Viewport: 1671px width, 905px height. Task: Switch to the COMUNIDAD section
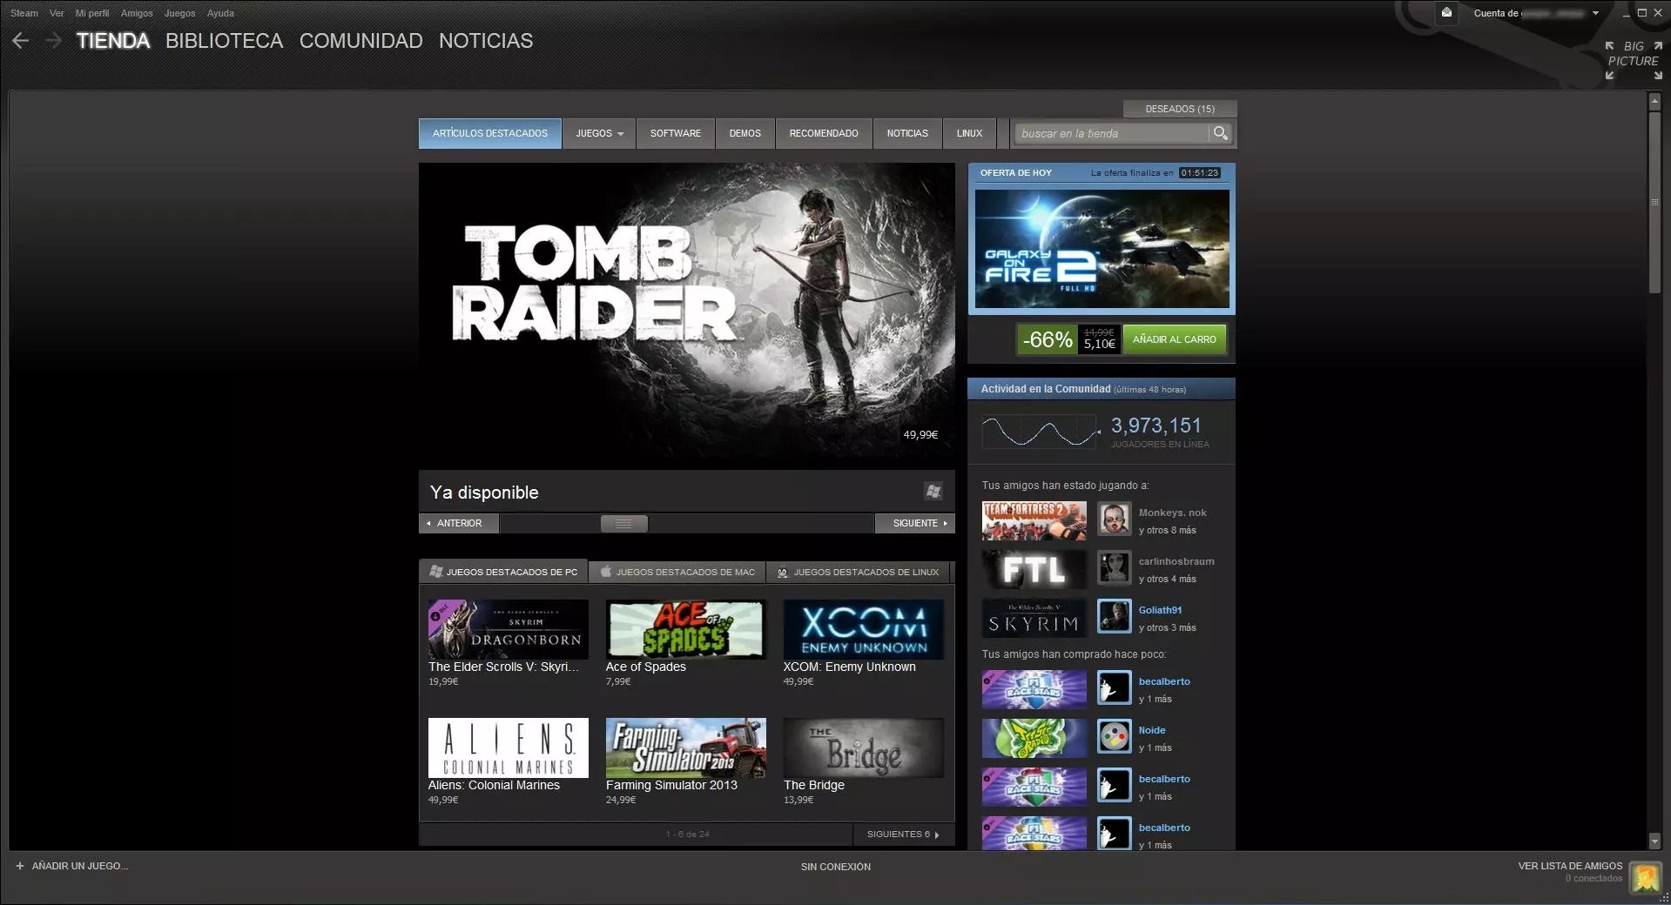(x=361, y=41)
